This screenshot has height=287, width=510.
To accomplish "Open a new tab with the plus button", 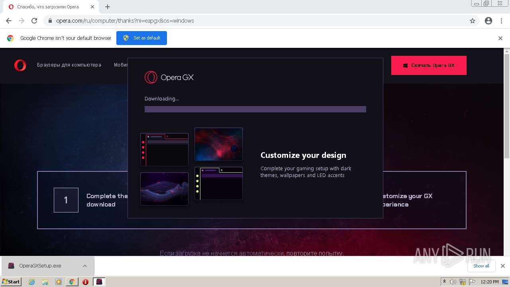I will (x=108, y=7).
